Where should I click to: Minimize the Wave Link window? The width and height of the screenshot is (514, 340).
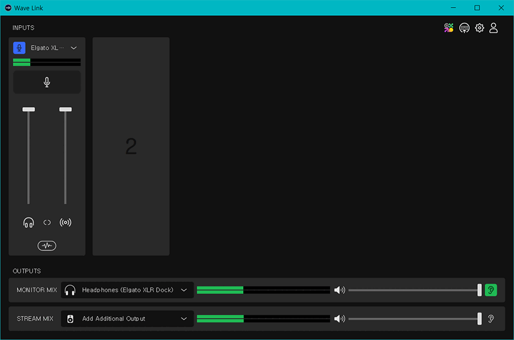[x=453, y=8]
